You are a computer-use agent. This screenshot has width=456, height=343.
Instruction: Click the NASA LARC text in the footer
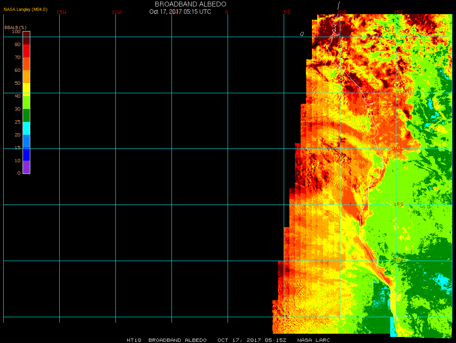tap(314, 340)
